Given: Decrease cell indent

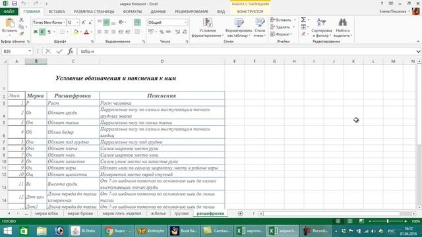Looking at the screenshot, I should 121,32.
